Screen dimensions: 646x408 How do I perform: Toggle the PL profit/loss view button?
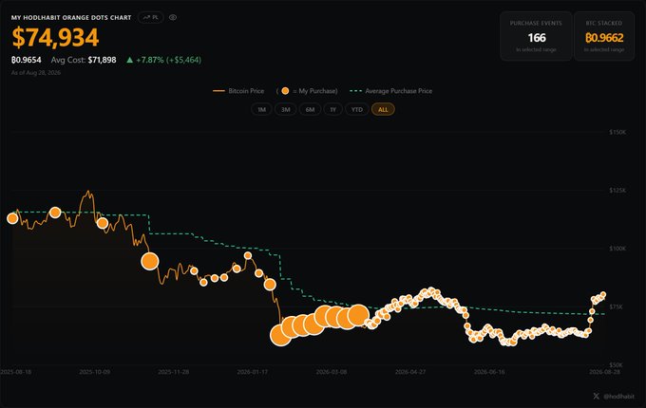[x=151, y=17]
